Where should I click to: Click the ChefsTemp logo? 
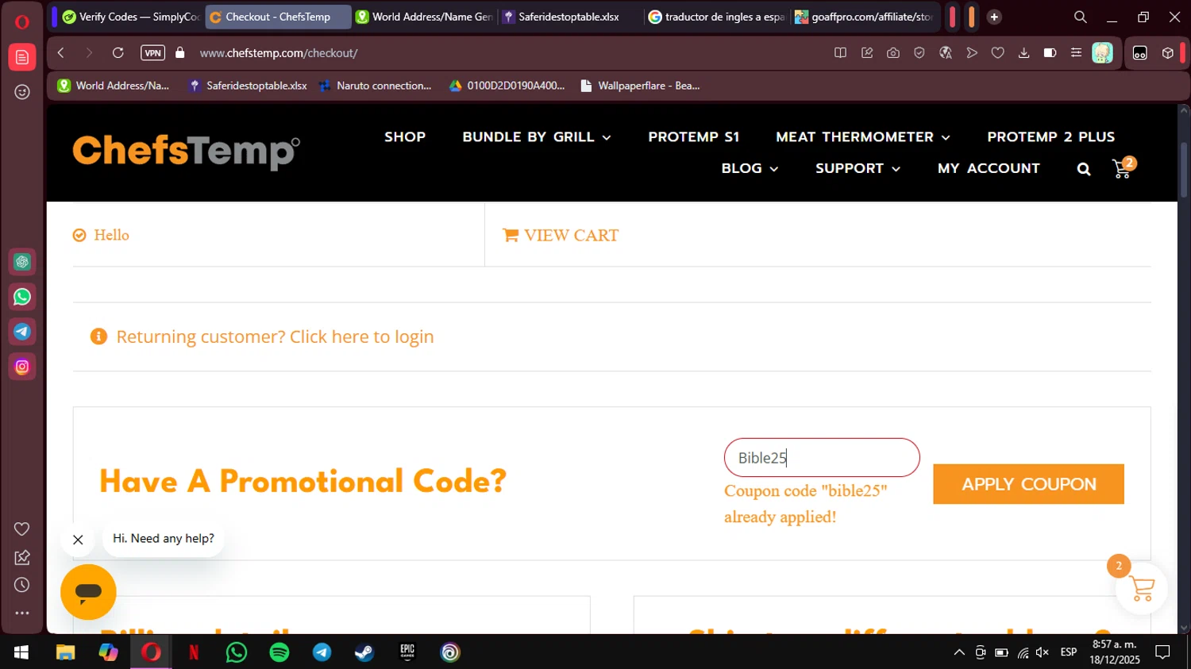click(187, 151)
